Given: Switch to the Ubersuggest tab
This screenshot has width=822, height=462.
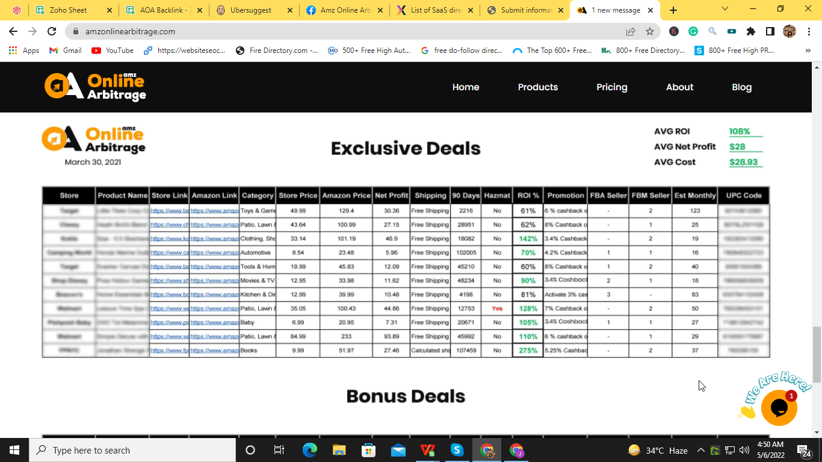Looking at the screenshot, I should point(254,10).
